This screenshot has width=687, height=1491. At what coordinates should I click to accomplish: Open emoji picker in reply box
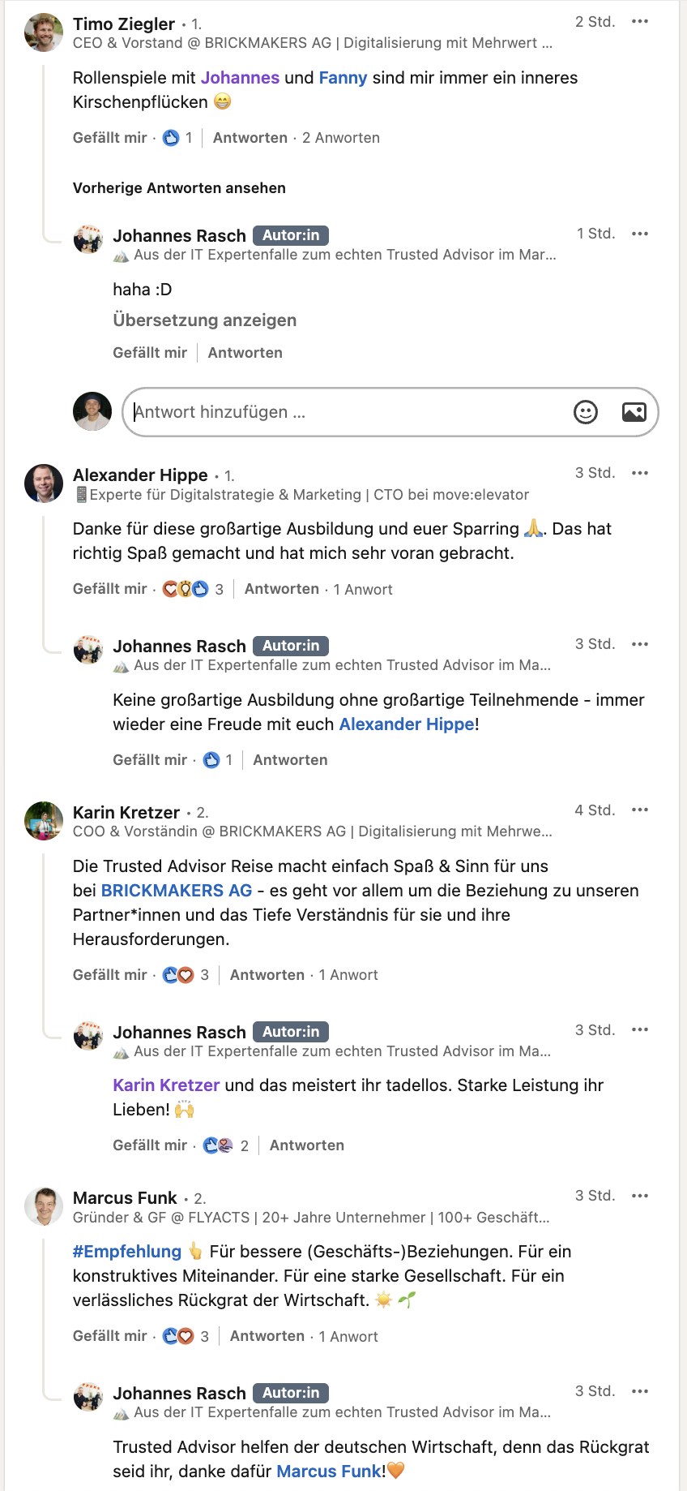click(x=585, y=412)
